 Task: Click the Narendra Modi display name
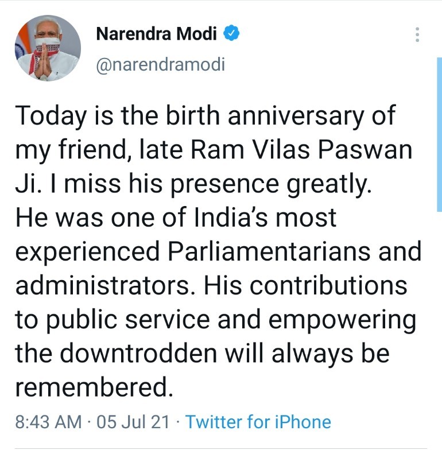(156, 34)
